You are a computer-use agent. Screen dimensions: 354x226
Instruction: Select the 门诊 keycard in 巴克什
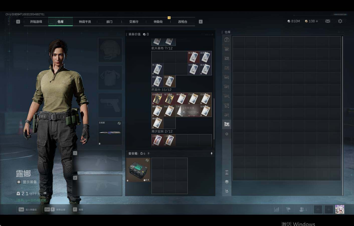[x=194, y=99]
